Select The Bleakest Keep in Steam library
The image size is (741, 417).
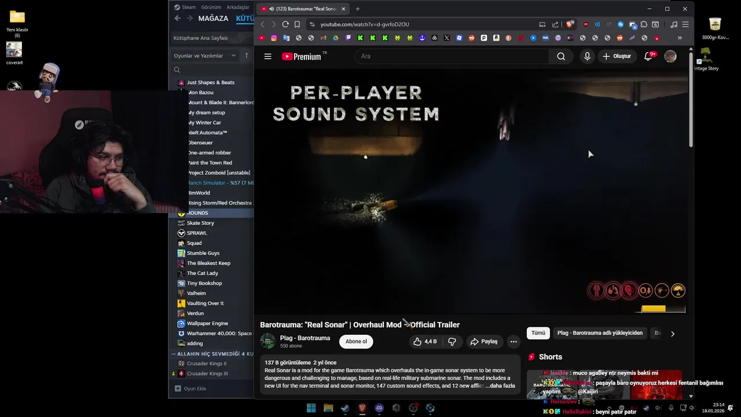coord(208,263)
